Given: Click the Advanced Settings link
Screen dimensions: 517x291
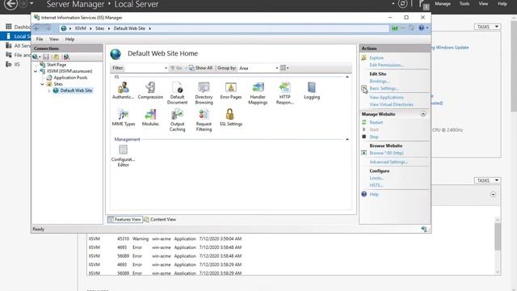Looking at the screenshot, I should point(389,162).
